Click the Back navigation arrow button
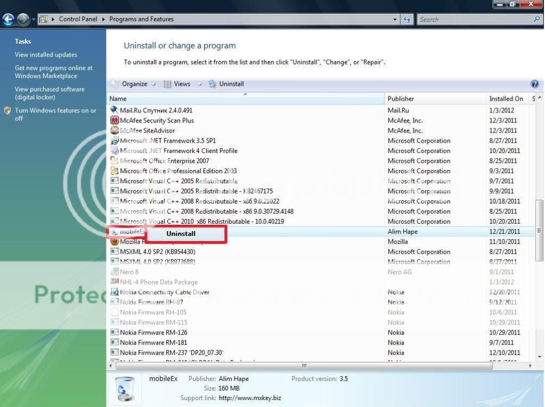 coord(9,19)
